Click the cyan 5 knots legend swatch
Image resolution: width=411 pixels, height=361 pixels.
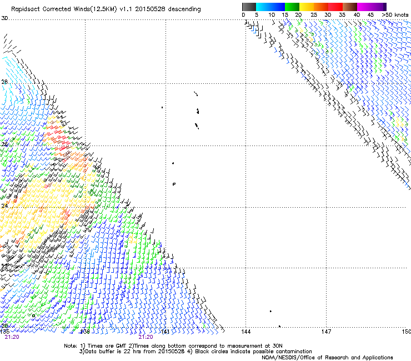[x=263, y=7]
